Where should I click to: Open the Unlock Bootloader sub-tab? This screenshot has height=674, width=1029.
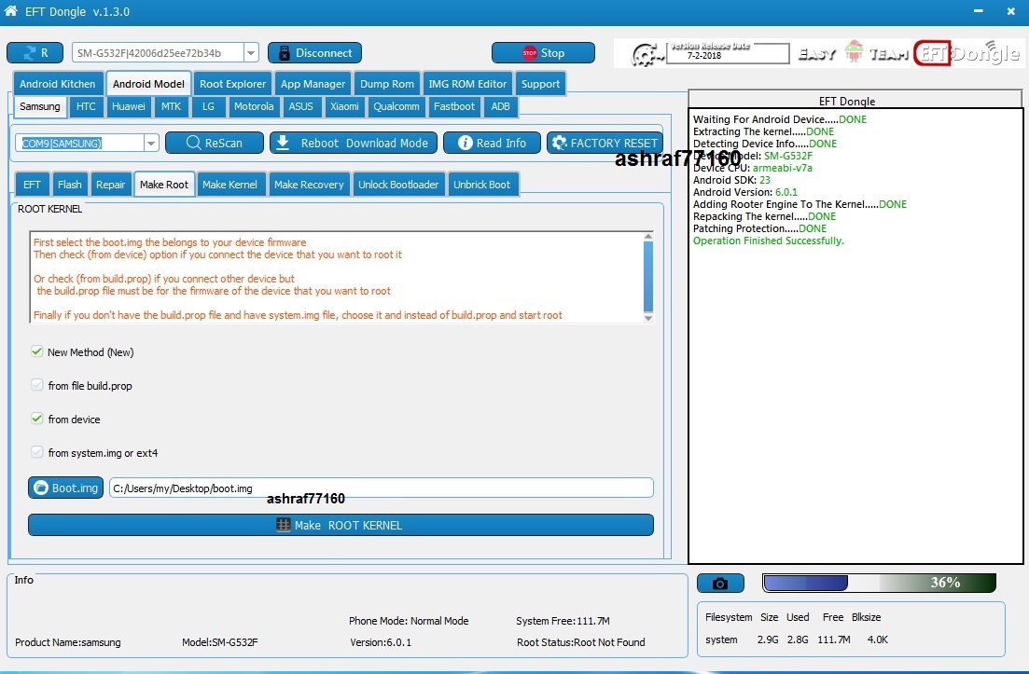398,185
